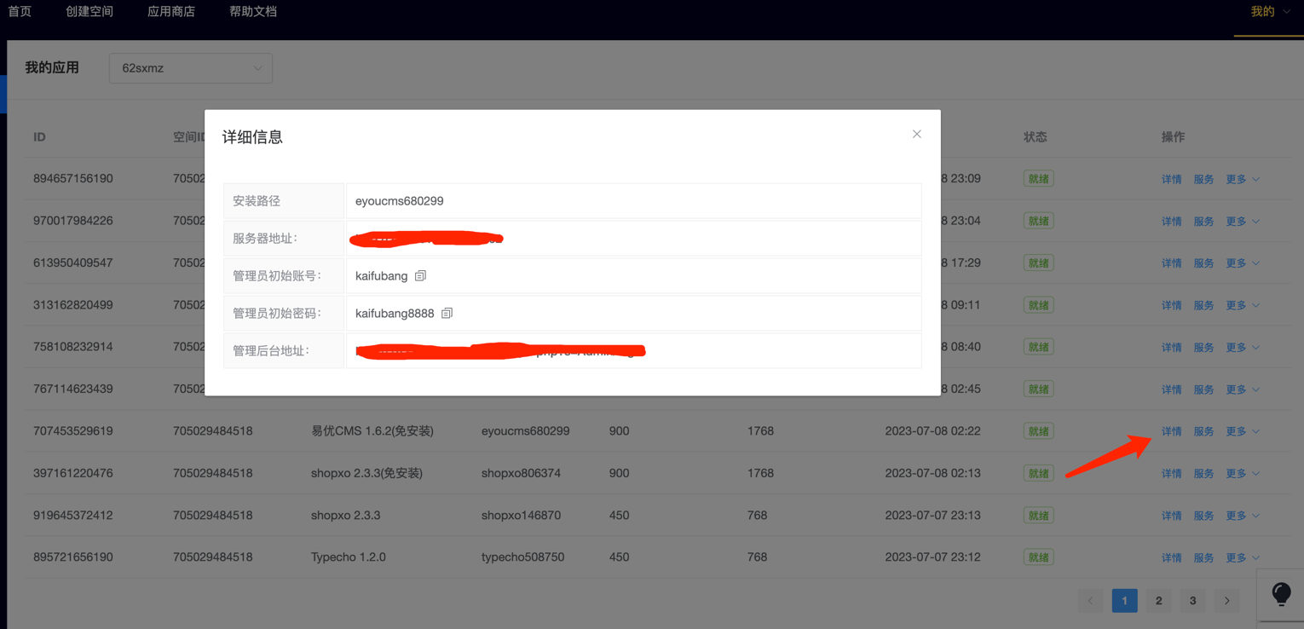Open the help lightbulb icon
Image resolution: width=1304 pixels, height=629 pixels.
(1281, 594)
